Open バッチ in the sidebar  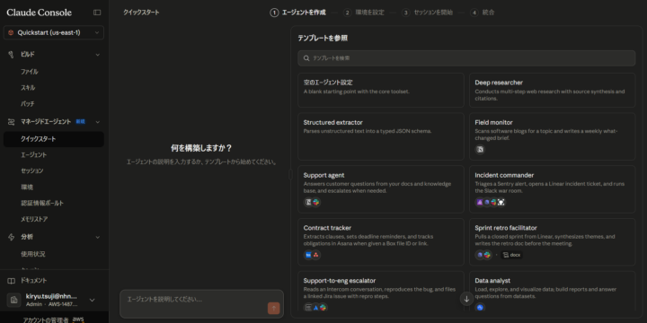pos(28,104)
